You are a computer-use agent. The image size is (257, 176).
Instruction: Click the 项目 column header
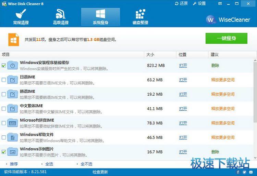pos(72,55)
